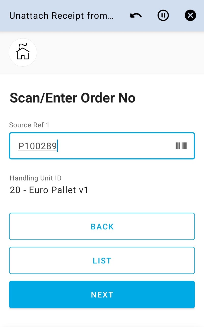Viewport: 204px width, 327px height.
Task: Click the truncated 'Unattach Receipt from…' title
Action: tap(61, 16)
